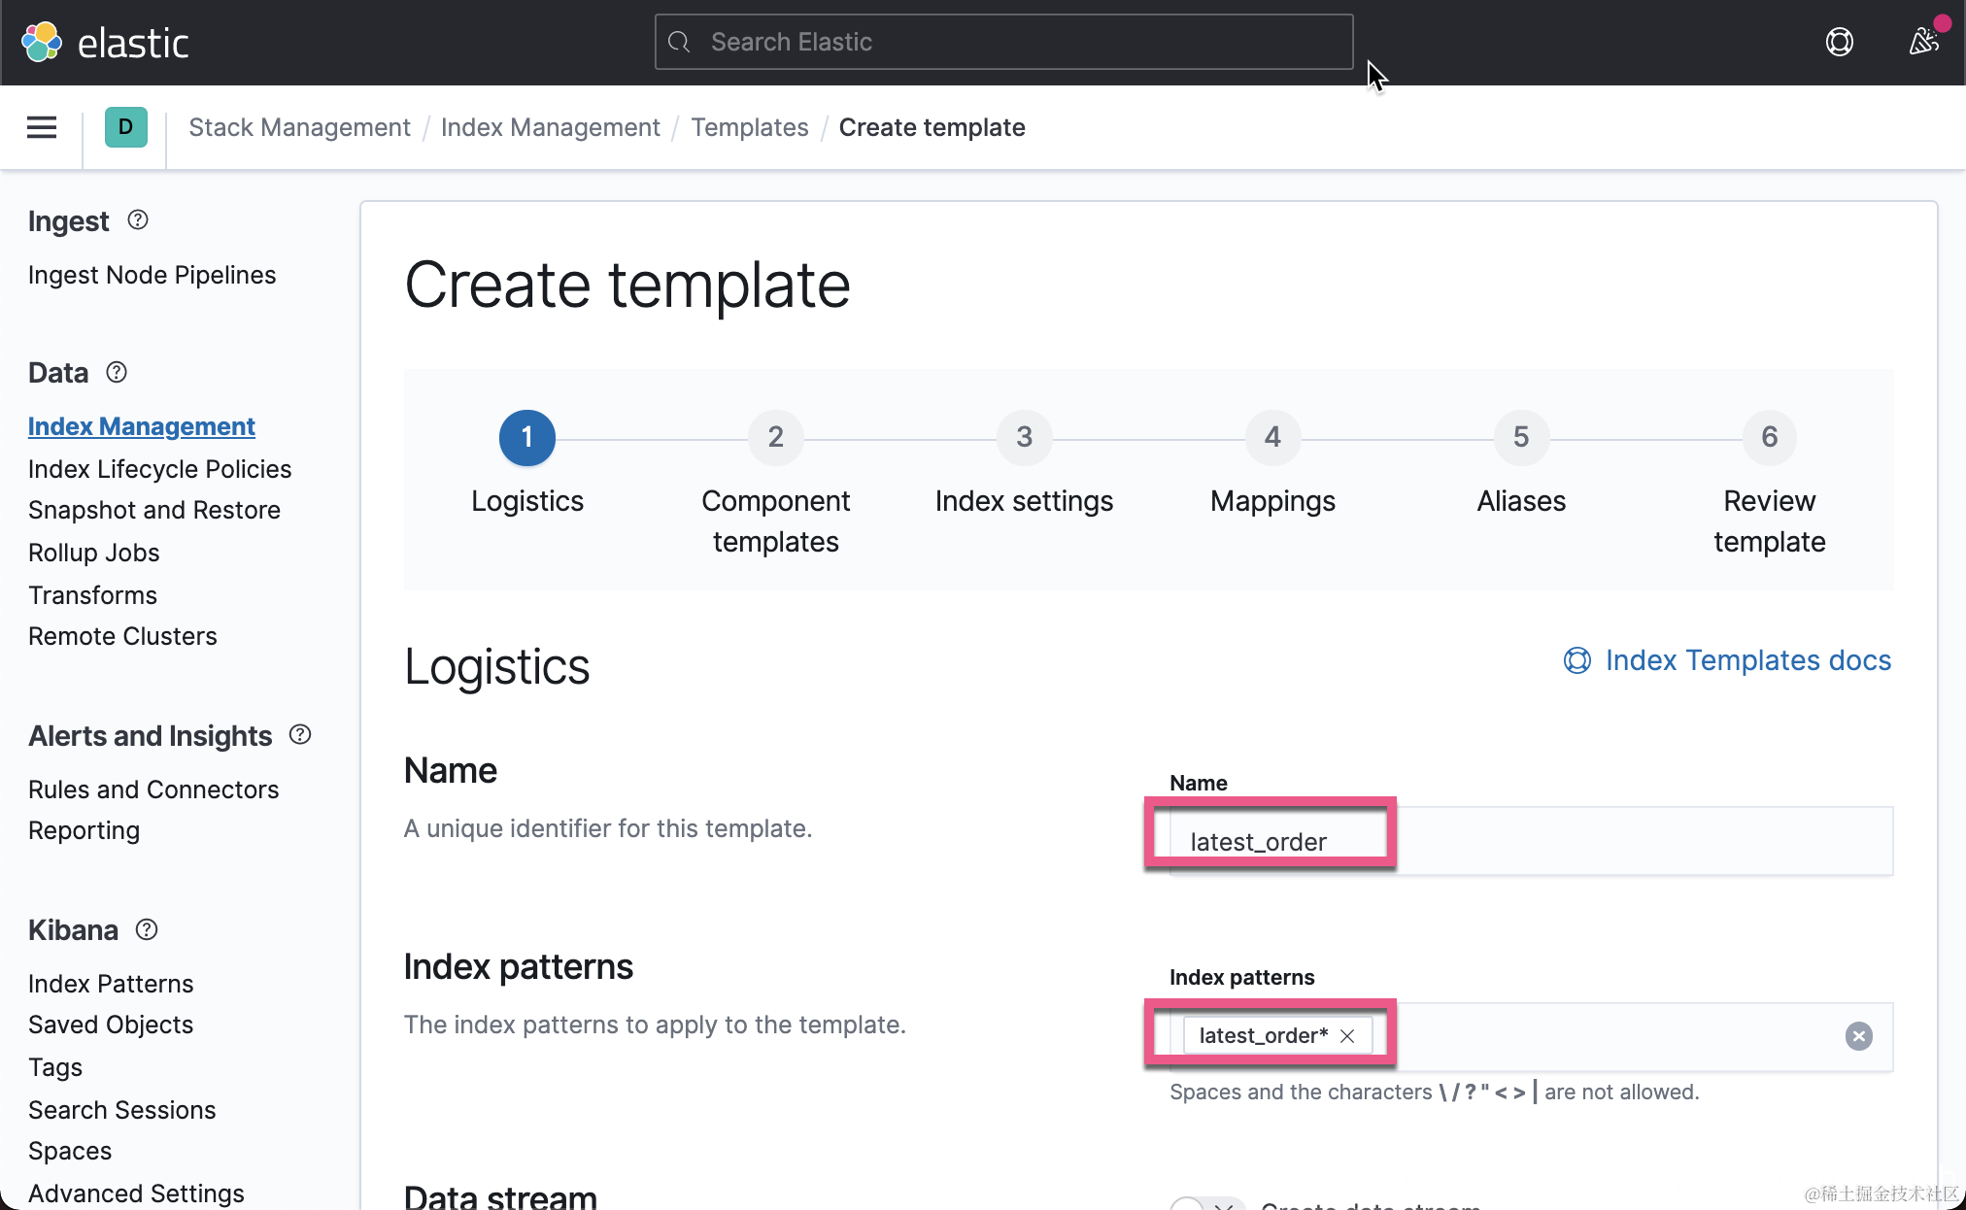The height and width of the screenshot is (1210, 1966).
Task: Open Index Lifecycle Policies in sidebar
Action: [x=159, y=469]
